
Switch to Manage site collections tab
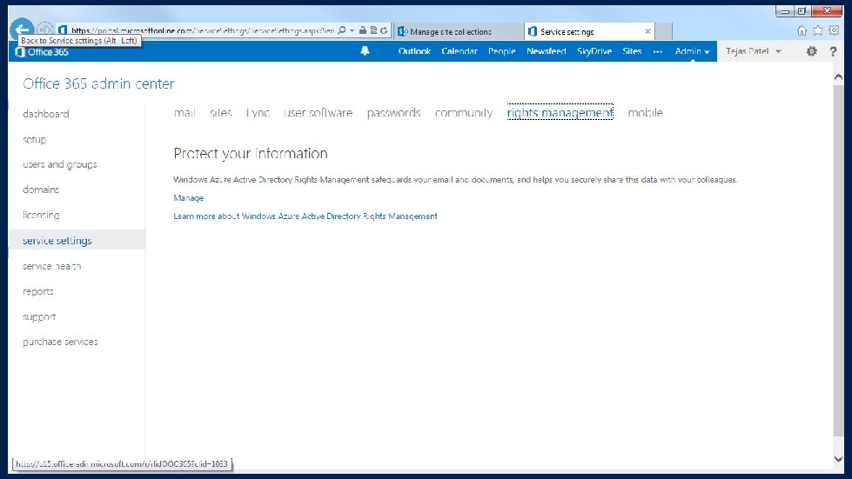(x=459, y=31)
